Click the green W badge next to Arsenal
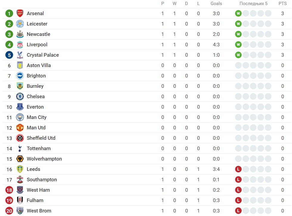The image size is (292, 216). click(x=238, y=13)
